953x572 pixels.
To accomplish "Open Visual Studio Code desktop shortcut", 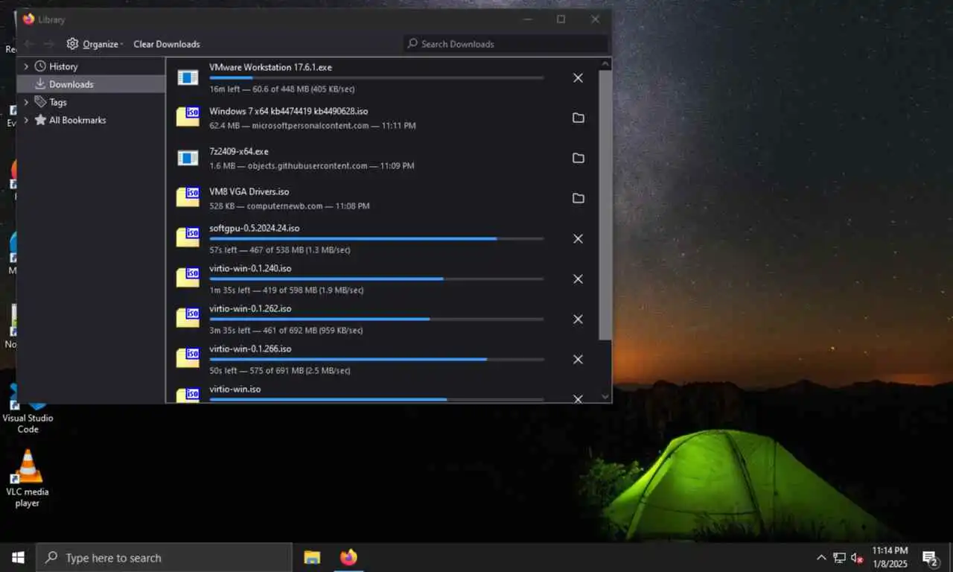I will (28, 410).
